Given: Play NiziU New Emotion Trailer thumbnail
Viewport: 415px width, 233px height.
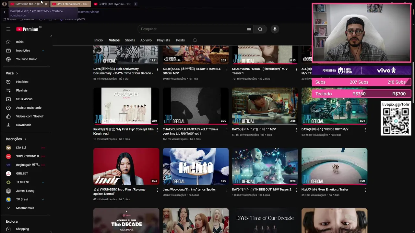Looking at the screenshot, I should pos(334,166).
